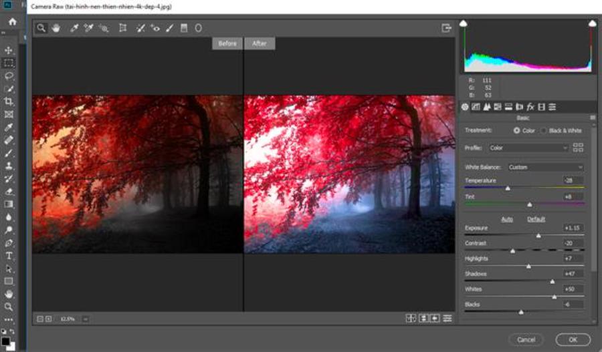Switch to the Before view tab
602x352 pixels.
point(227,43)
